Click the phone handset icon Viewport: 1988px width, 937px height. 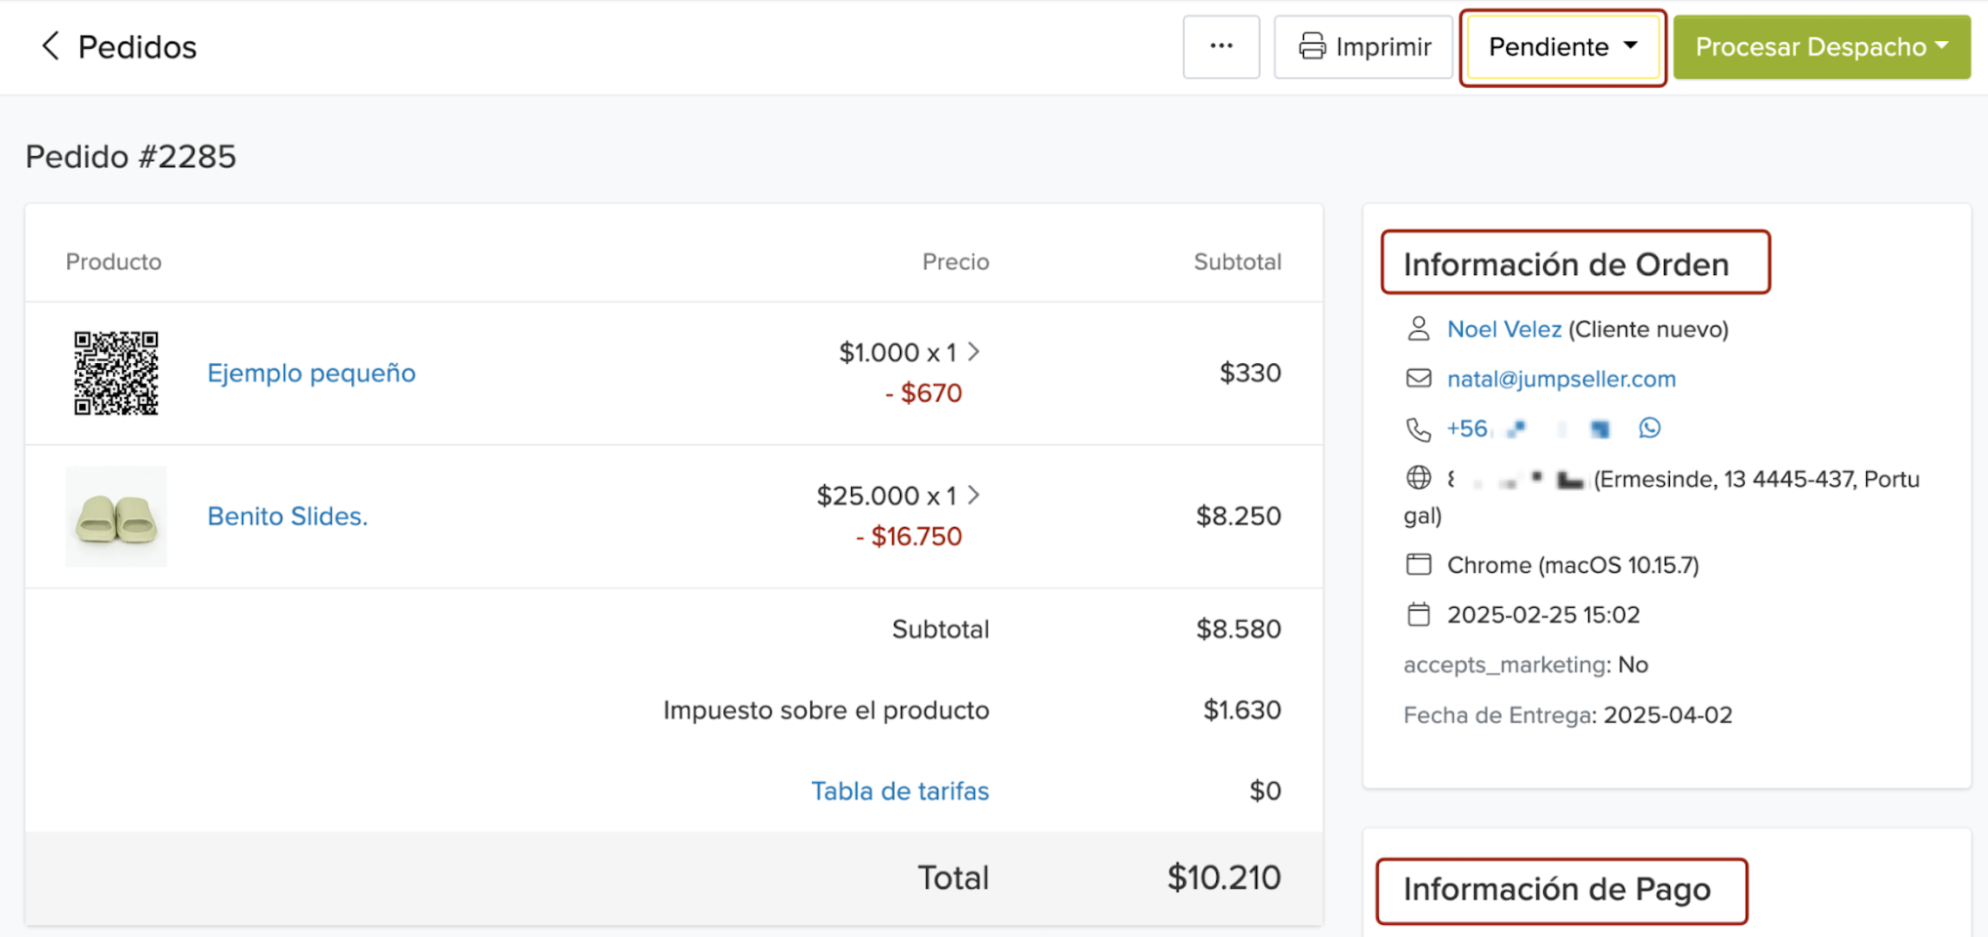pyautogui.click(x=1418, y=429)
